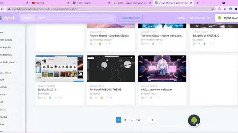Click the like icon on Roblox in 2016

click(x=50, y=98)
